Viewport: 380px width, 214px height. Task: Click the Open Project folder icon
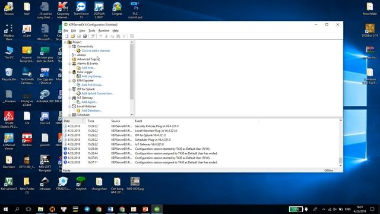coord(72,36)
